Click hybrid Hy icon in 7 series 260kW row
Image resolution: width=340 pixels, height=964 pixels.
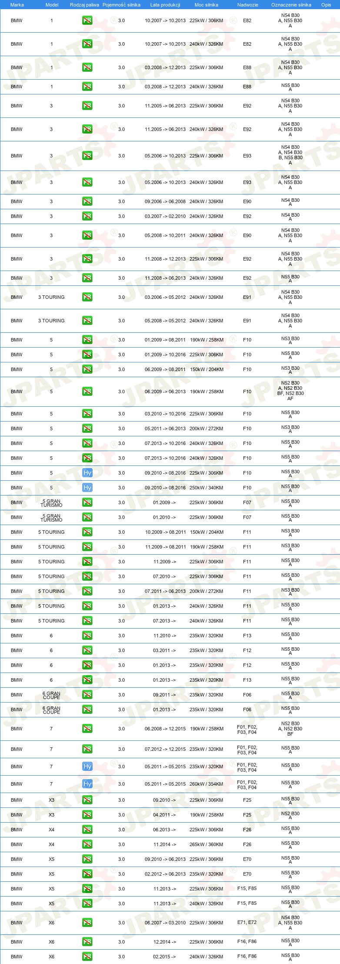[87, 784]
